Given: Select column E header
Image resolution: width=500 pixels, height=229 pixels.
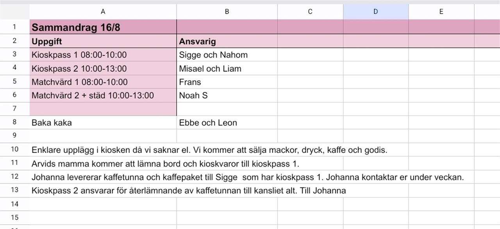Looking at the screenshot, I should click(441, 12).
